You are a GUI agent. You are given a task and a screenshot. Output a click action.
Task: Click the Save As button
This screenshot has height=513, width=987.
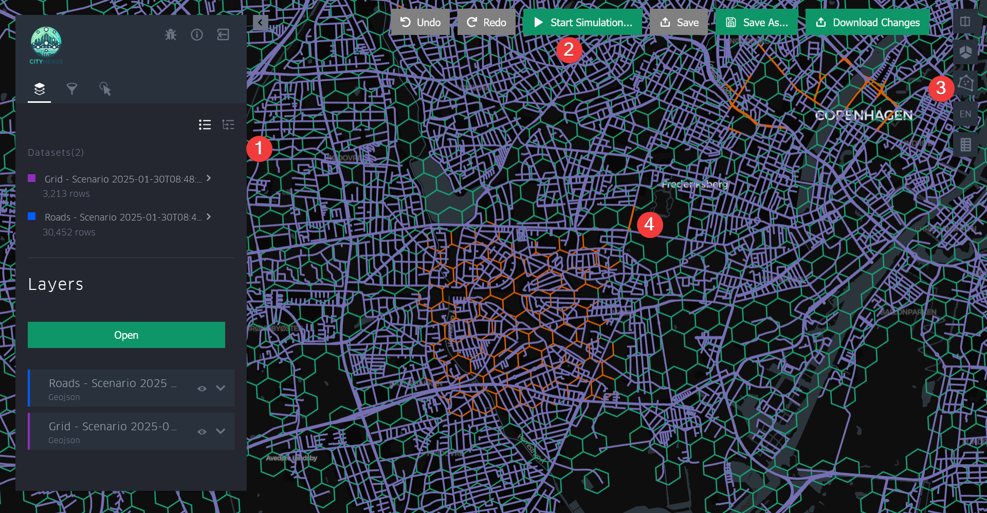click(757, 22)
